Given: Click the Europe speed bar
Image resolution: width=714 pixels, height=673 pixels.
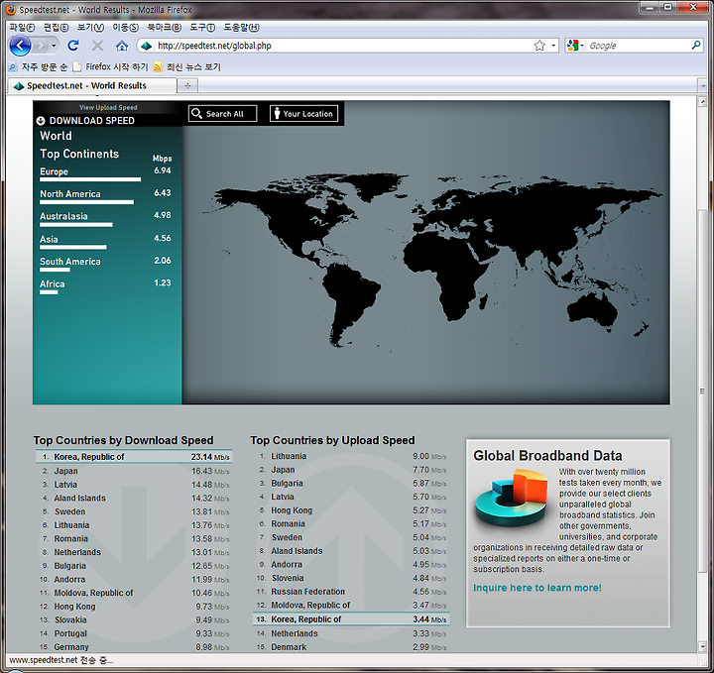Looking at the screenshot, I should 90,179.
